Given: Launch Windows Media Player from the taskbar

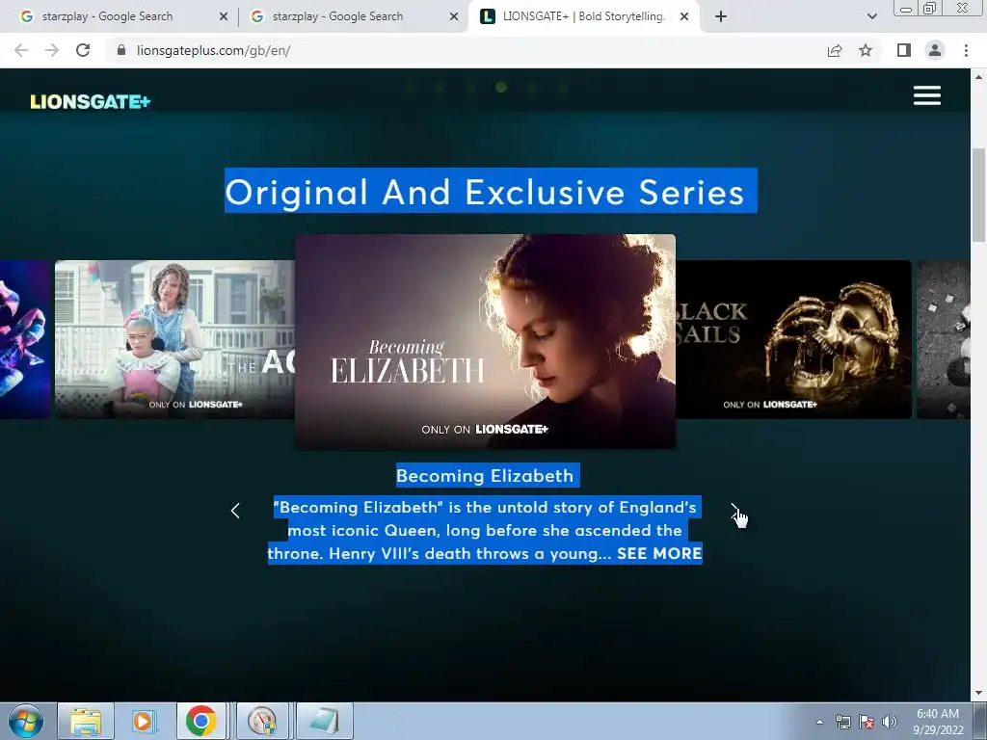Looking at the screenshot, I should [x=143, y=721].
